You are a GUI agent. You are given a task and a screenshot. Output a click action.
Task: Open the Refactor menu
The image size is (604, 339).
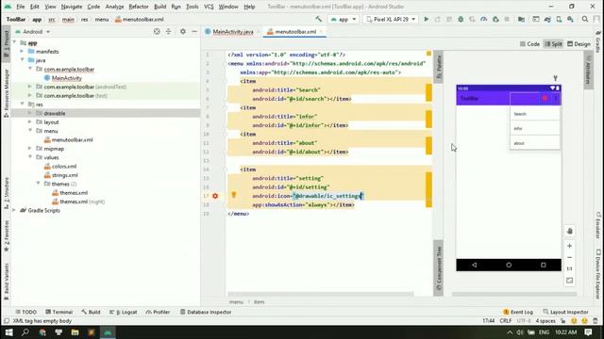tap(139, 7)
